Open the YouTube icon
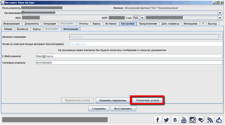 pos(184,120)
